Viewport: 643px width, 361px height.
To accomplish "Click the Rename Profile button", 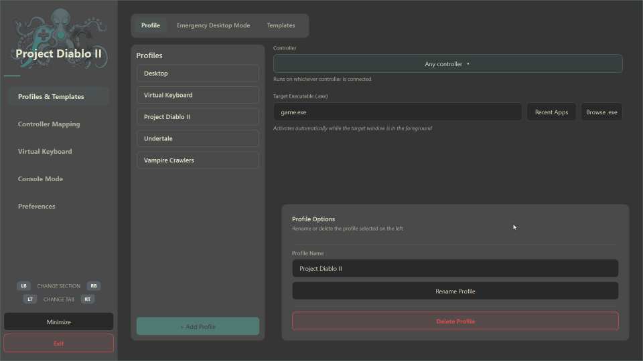I will 455,291.
